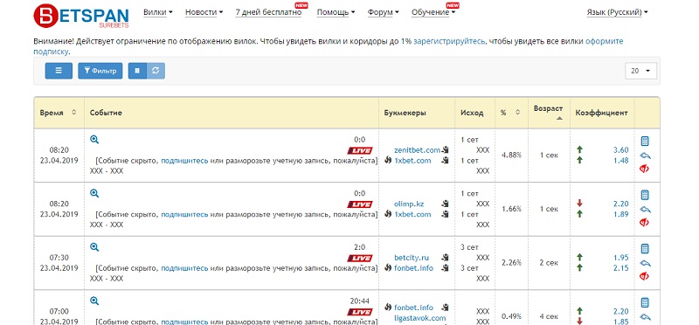Click the blue hamburger menu button
699x325 pixels.
pos(59,71)
